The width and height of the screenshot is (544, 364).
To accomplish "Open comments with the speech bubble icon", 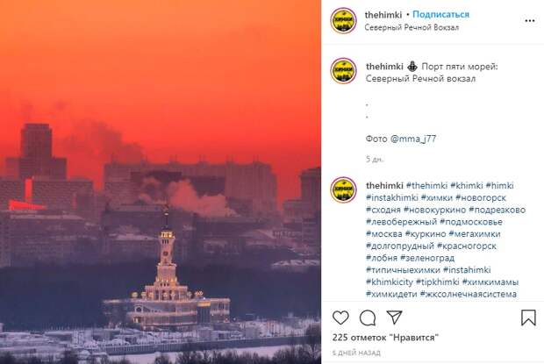I will (x=368, y=318).
